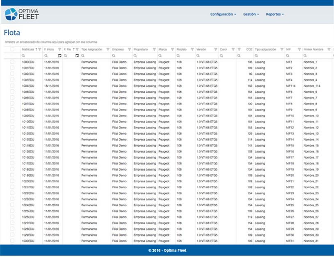Open calendar picker in F. Fin filter
The image size is (334, 257).
click(x=77, y=56)
